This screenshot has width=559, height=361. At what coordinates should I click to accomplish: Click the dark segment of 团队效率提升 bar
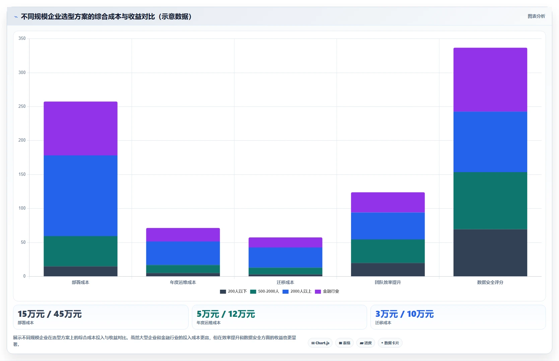click(388, 270)
